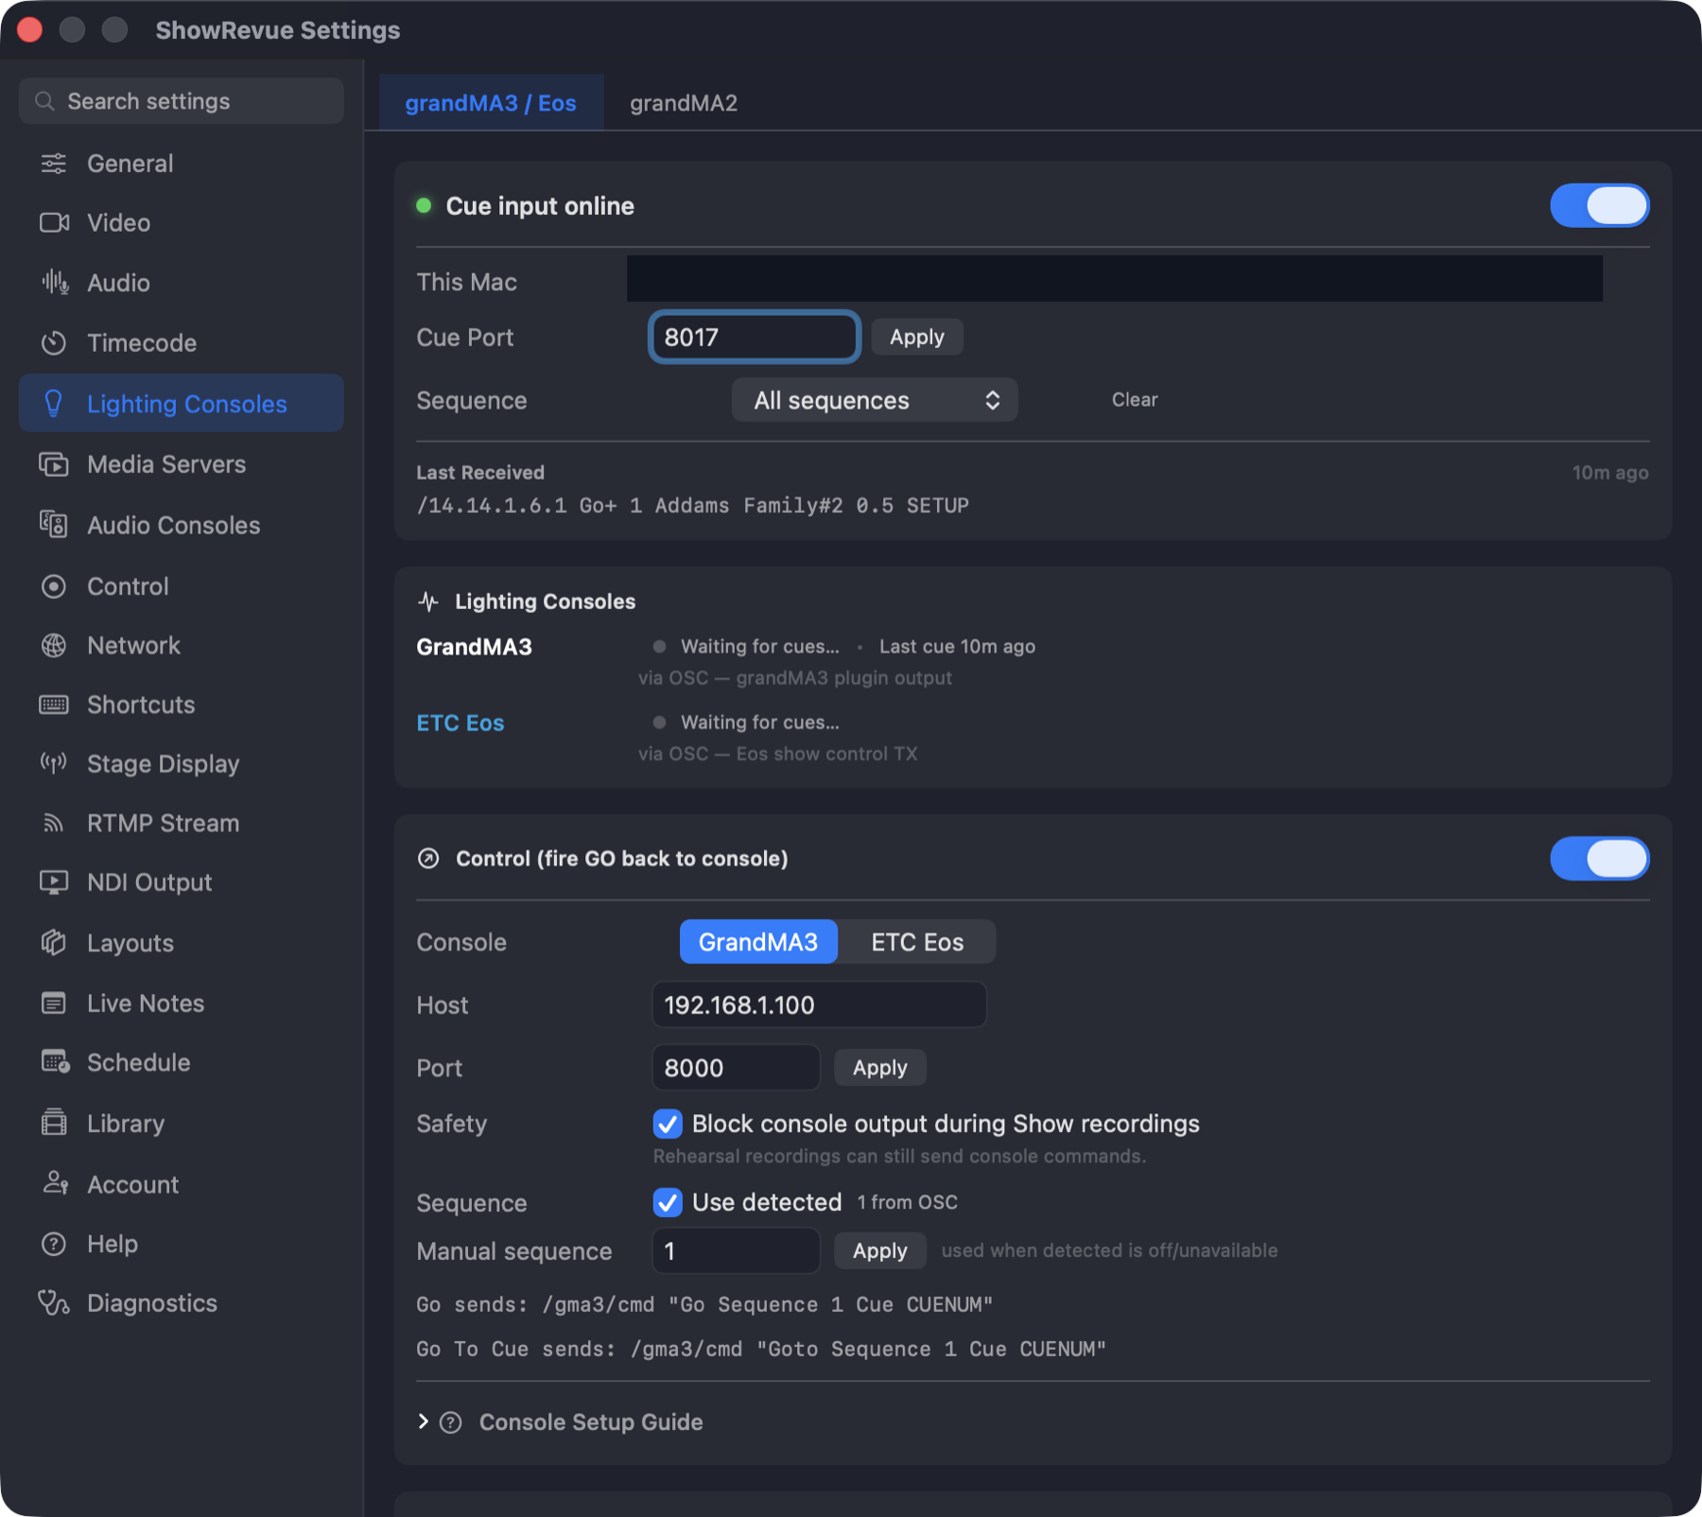Select GrandMA3 as the console

tap(758, 942)
